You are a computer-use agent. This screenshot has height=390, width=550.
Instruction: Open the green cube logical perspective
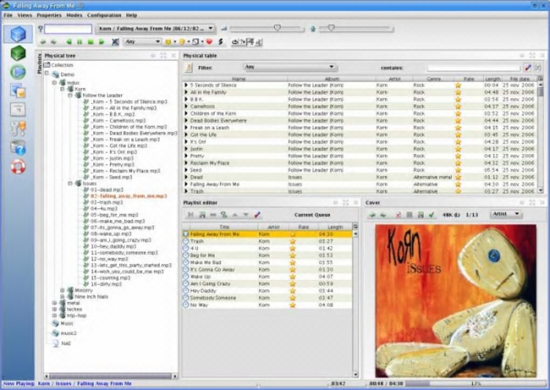coord(18,53)
